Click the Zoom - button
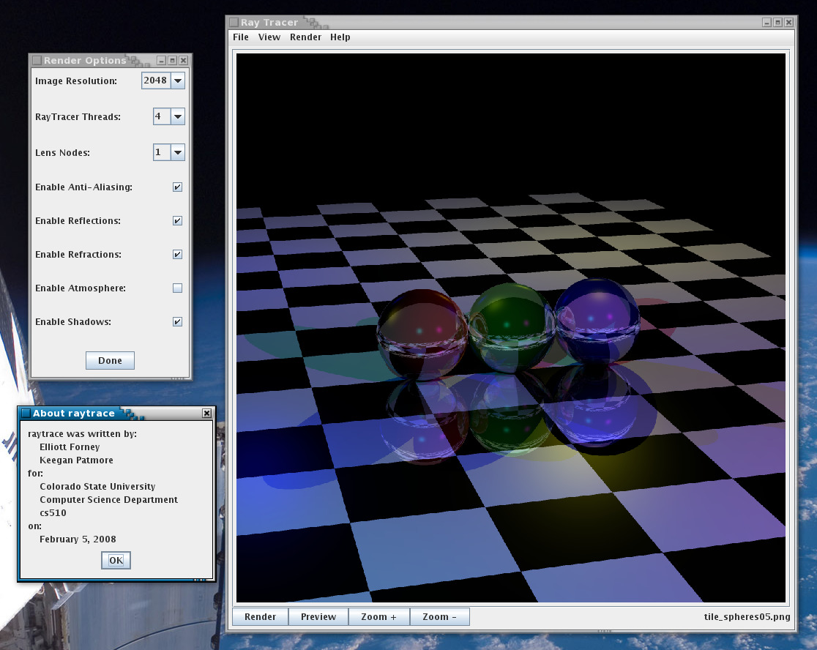This screenshot has width=817, height=650. 439,616
